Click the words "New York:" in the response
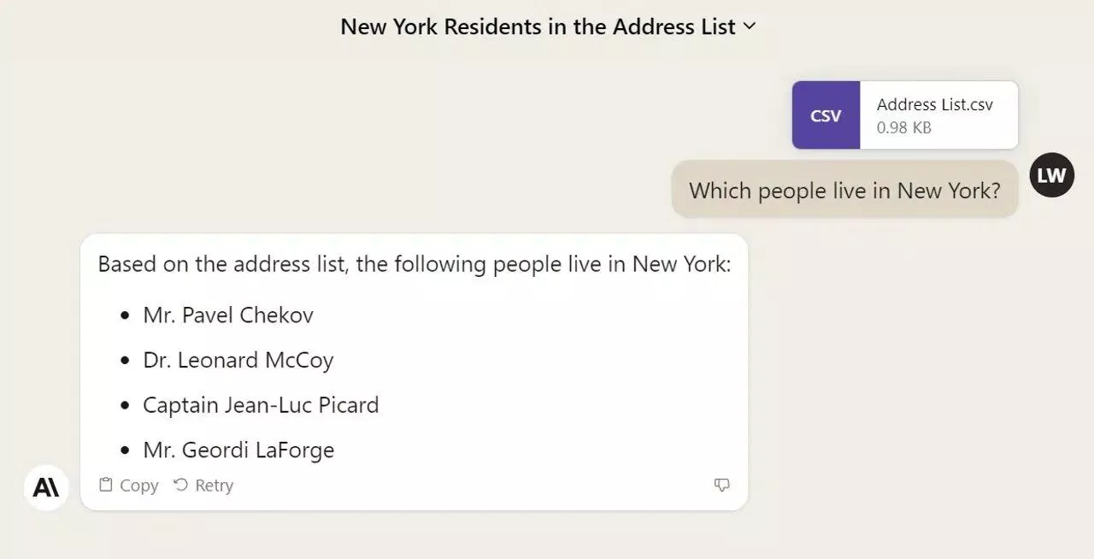Image resolution: width=1094 pixels, height=559 pixels. point(681,264)
